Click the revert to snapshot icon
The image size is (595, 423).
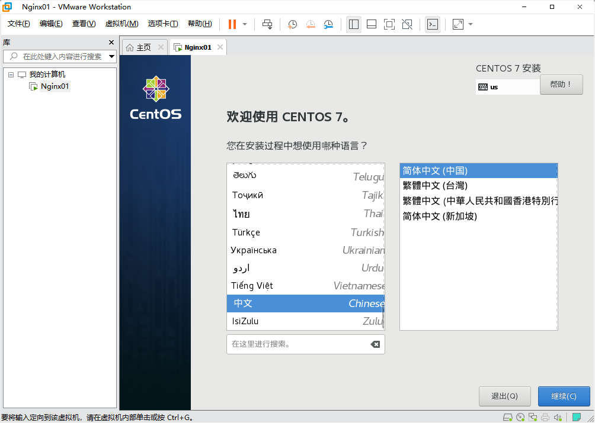pos(311,25)
